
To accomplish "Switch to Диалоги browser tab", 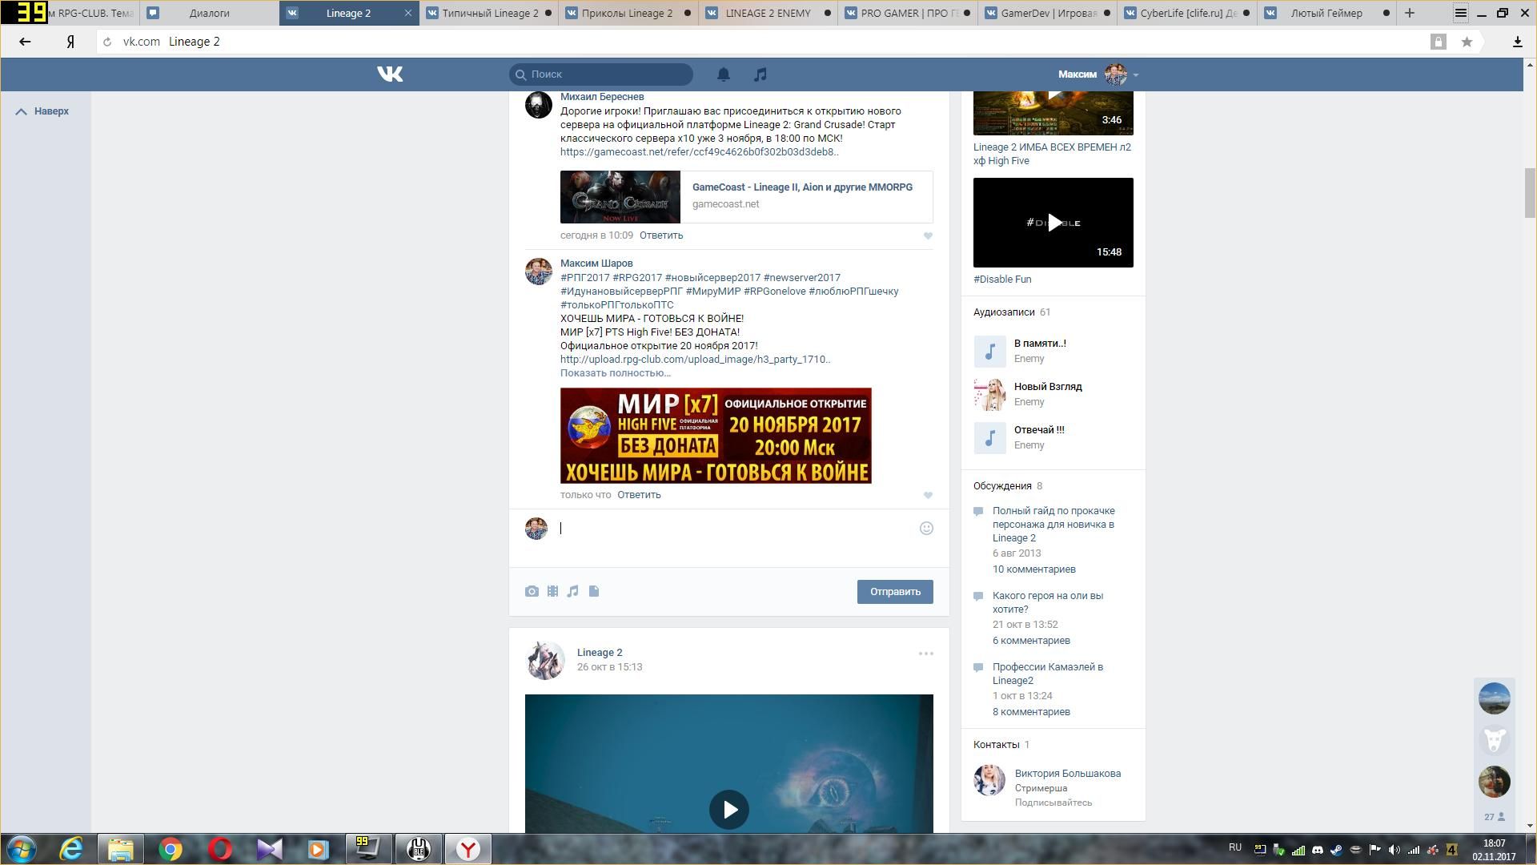I will click(210, 13).
